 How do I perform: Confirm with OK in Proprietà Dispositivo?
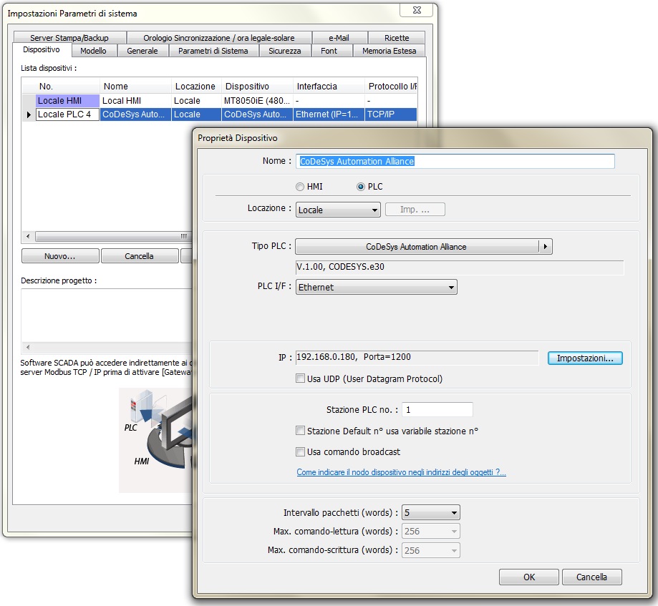click(528, 577)
